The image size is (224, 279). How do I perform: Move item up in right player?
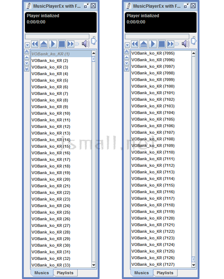127,57
